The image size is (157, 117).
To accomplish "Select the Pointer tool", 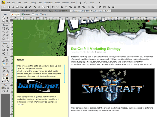I will 4,18.
